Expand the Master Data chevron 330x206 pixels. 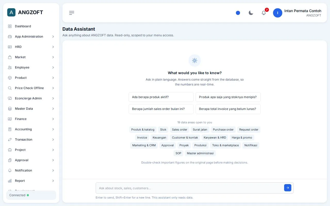click(53, 109)
